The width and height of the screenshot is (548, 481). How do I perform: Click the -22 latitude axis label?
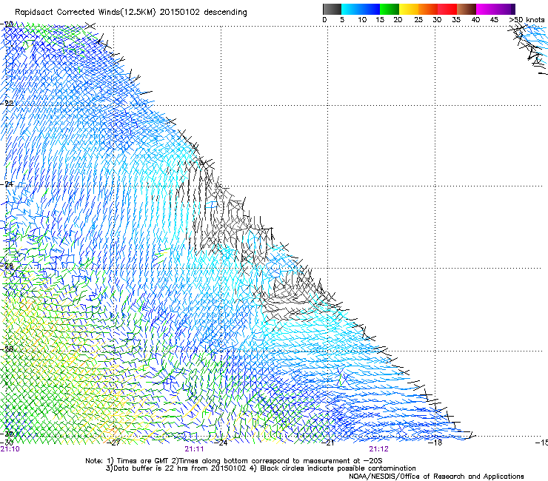(7, 103)
